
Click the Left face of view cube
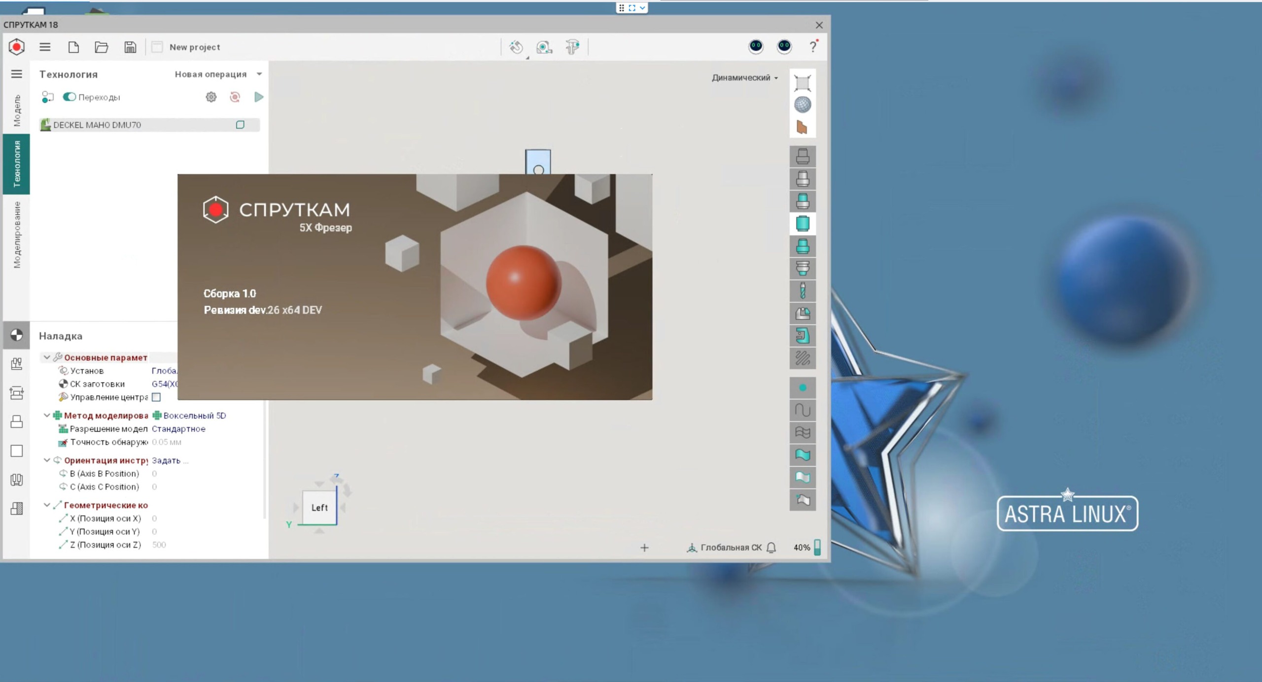pos(319,508)
